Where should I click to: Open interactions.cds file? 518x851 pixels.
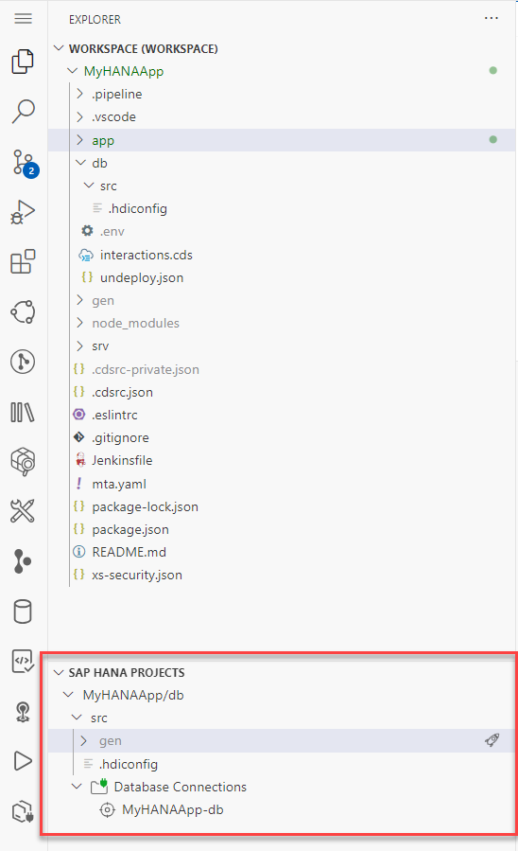click(x=147, y=255)
